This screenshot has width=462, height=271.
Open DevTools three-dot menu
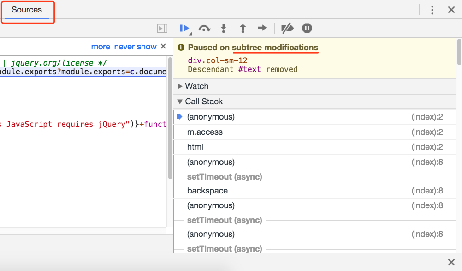tap(432, 10)
